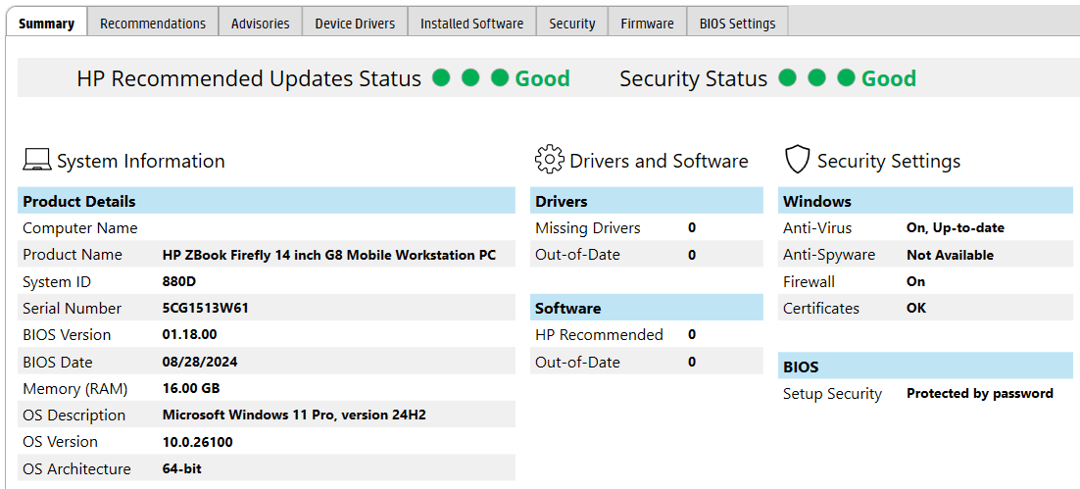Click the green 'Good' text for HP Recommended Updates
The height and width of the screenshot is (489, 1080).
pos(543,78)
